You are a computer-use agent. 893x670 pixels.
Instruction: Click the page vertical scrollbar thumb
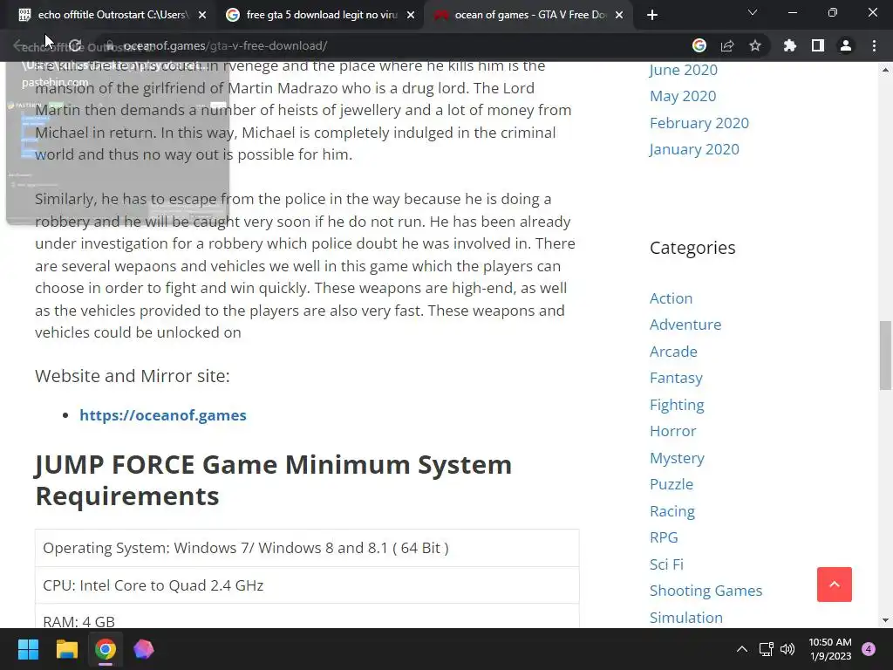[x=885, y=356]
